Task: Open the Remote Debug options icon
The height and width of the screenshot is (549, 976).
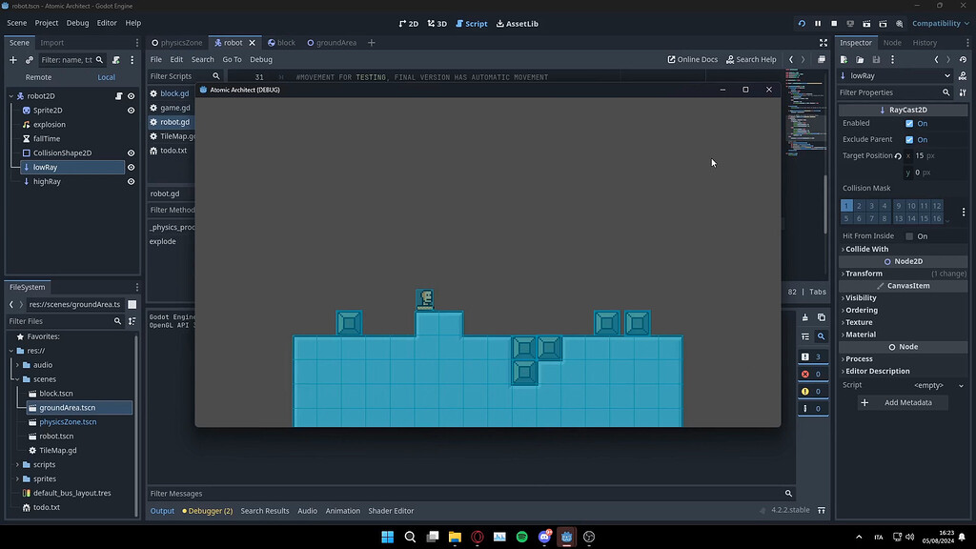Action: pyautogui.click(x=848, y=24)
